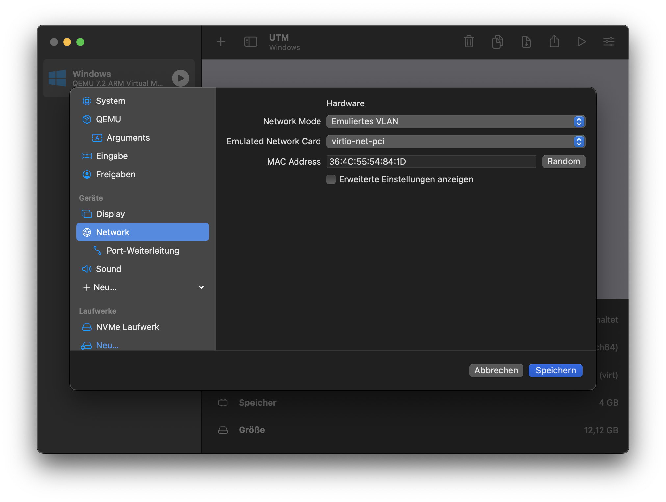Click the Windows logo icon in VM list
Screen dimensions: 666x502
(57, 78)
